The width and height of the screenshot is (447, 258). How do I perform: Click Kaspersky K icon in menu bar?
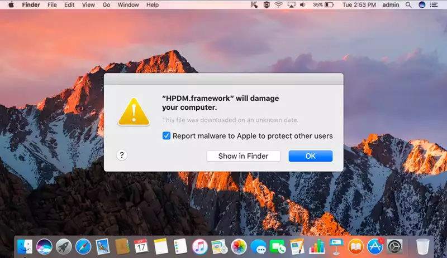click(x=254, y=4)
